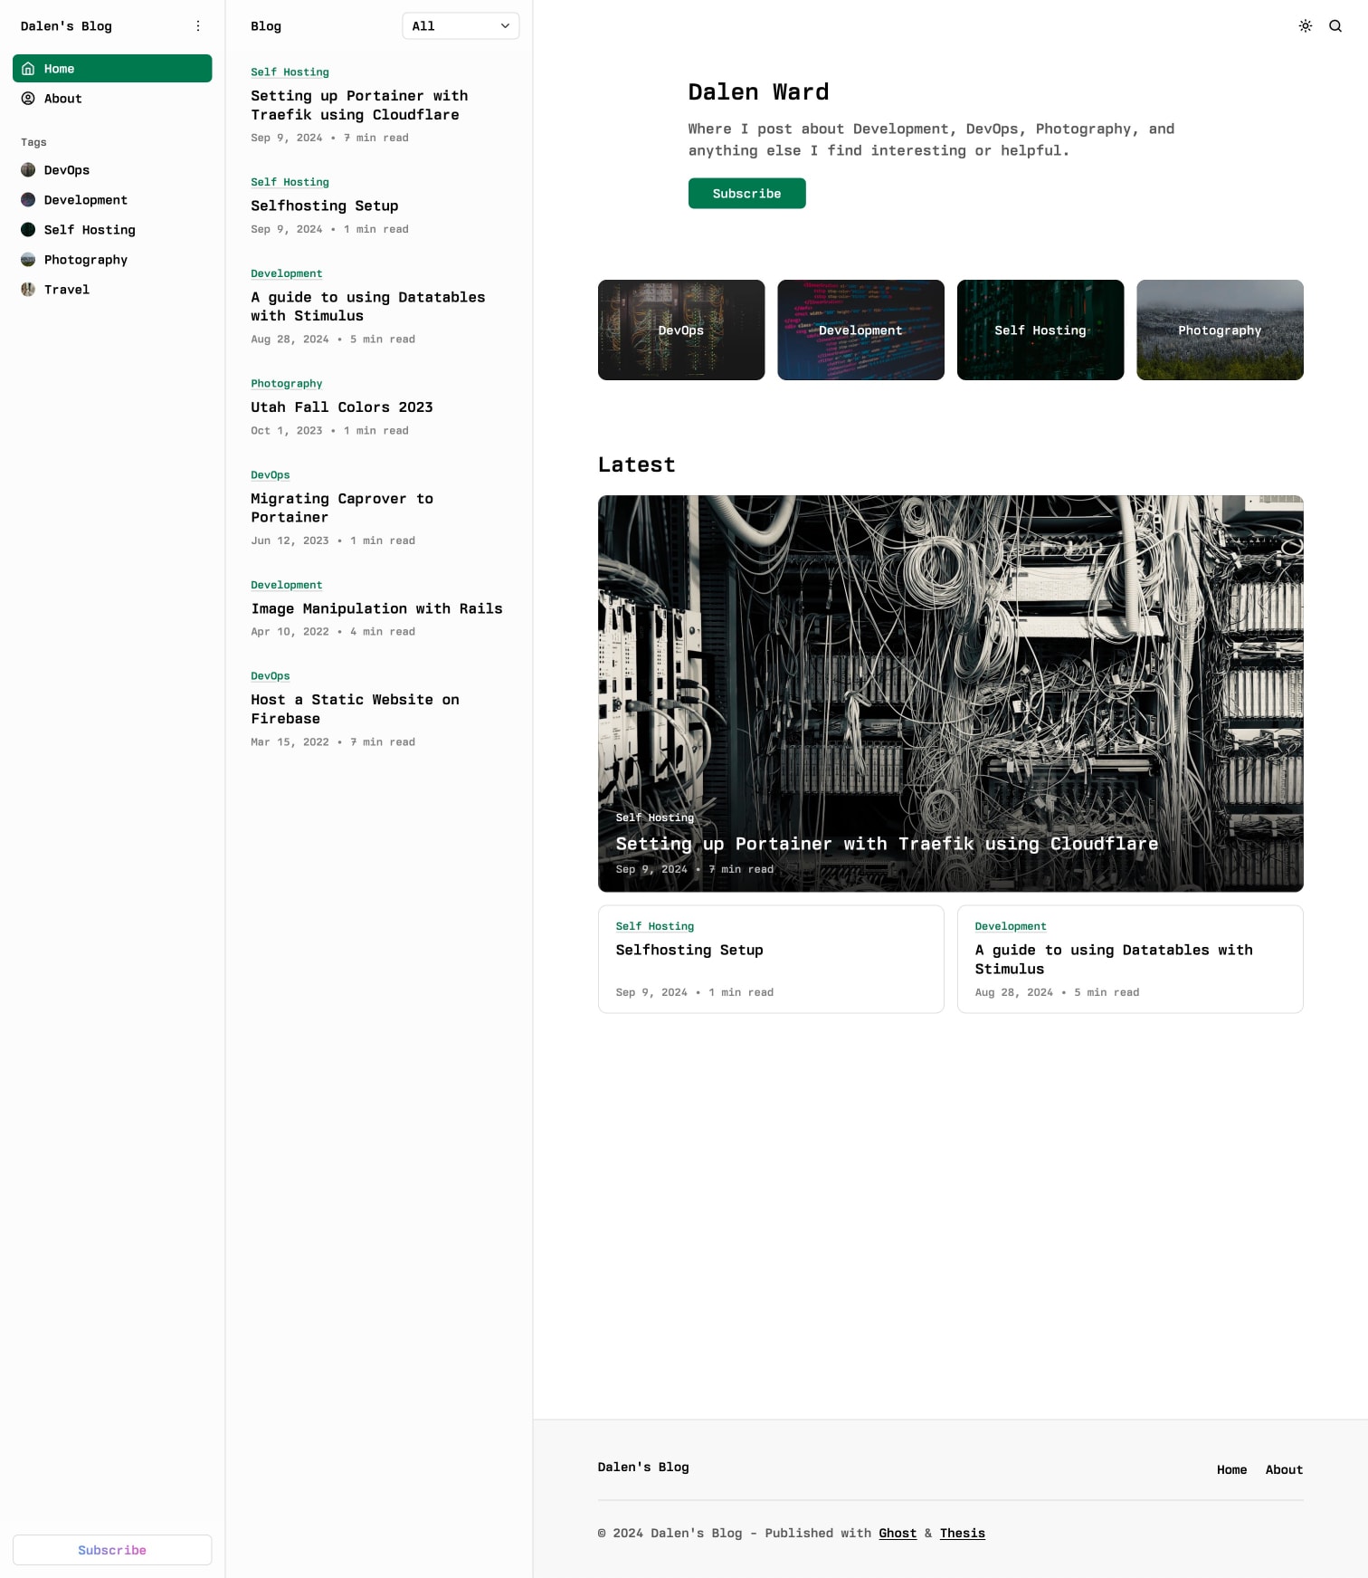1368x1578 pixels.
Task: Open 'A guide to using Datatables with Stimulus' in list
Action: (367, 306)
